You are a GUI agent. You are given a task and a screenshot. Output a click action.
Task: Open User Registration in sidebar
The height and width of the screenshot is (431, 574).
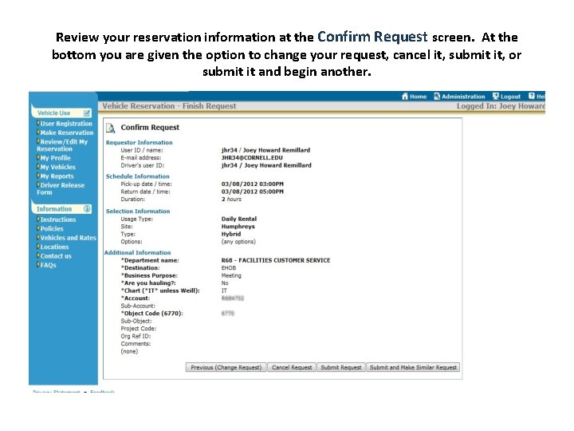[66, 124]
